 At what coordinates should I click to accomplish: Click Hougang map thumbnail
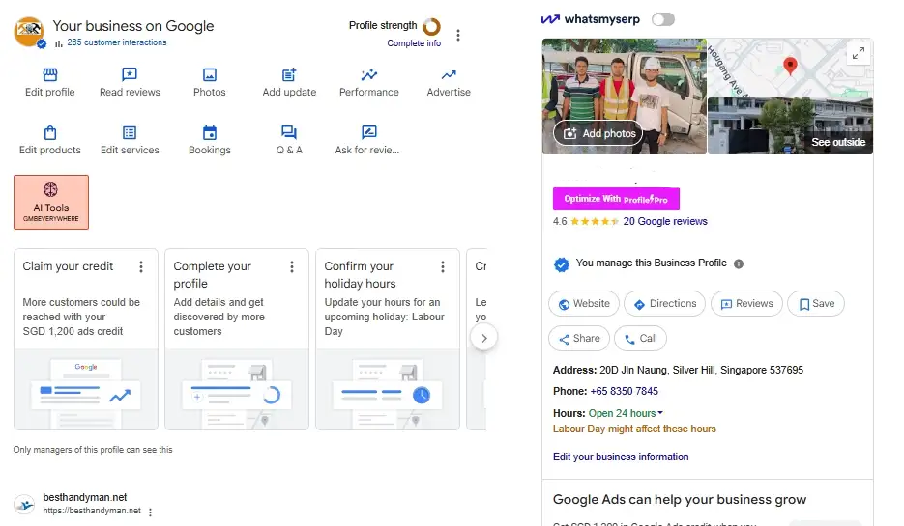tap(791, 68)
